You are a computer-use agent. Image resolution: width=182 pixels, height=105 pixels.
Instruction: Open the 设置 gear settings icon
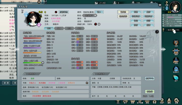[x=176, y=101]
